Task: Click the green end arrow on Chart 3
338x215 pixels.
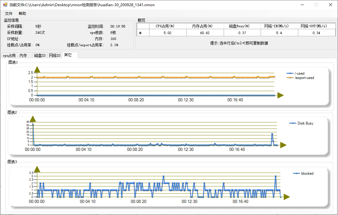Action: click(287, 197)
